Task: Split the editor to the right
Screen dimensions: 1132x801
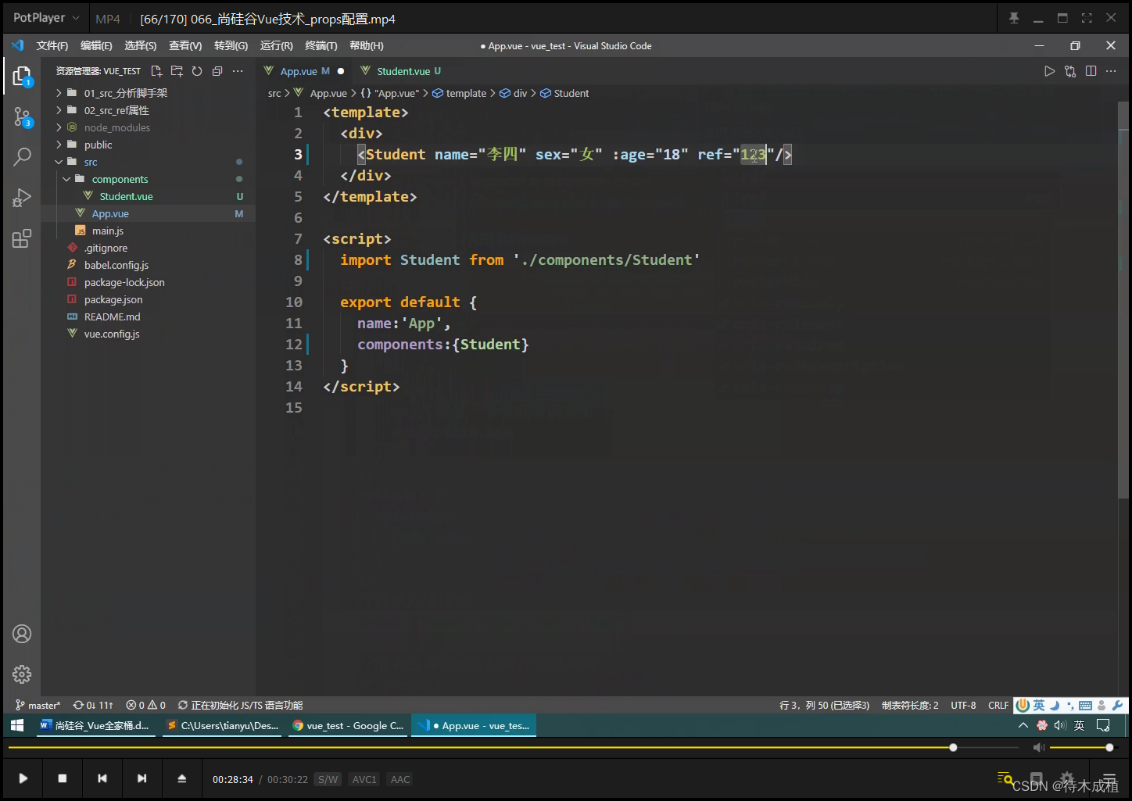Action: 1091,71
